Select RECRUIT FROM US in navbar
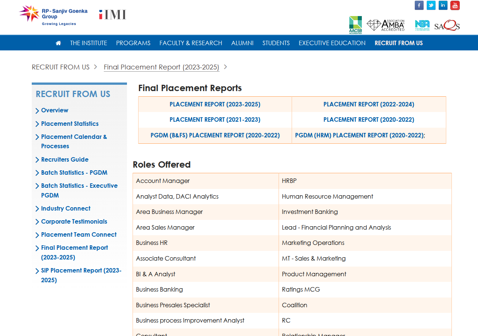478x336 pixels. pos(399,43)
